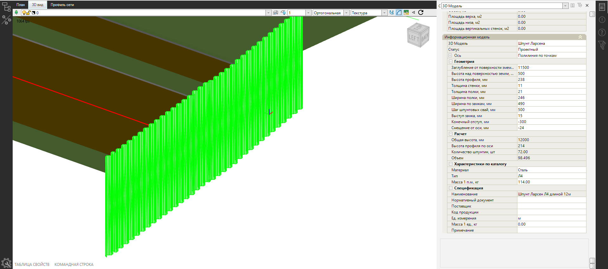Open the ТАБЛИЦА СВОЙСТВ panel
The image size is (608, 269).
(x=32, y=264)
